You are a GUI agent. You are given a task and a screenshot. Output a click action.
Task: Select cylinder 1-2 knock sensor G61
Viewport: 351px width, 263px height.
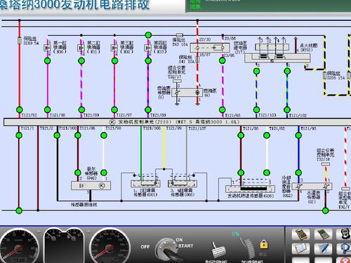(145, 184)
